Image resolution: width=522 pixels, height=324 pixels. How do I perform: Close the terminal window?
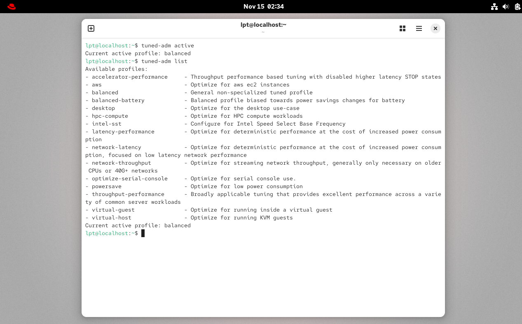tap(435, 28)
